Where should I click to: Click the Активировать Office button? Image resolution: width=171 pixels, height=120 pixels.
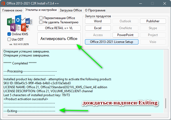59,38
